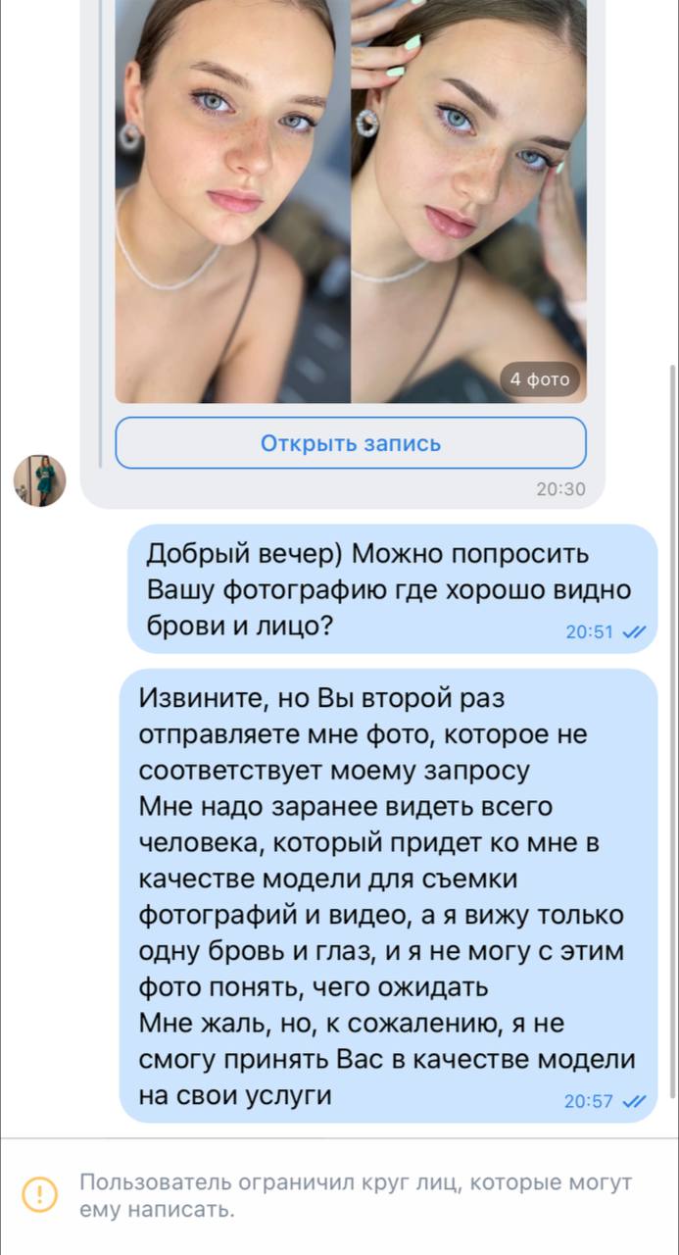The image size is (679, 1255).
Task: Select the "Добрый вечер)" message bubble
Action: tap(393, 588)
